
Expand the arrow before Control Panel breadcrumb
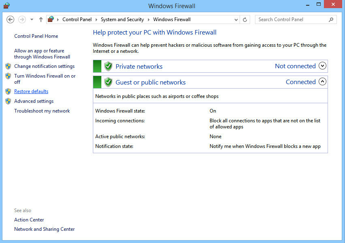pyautogui.click(x=58, y=20)
